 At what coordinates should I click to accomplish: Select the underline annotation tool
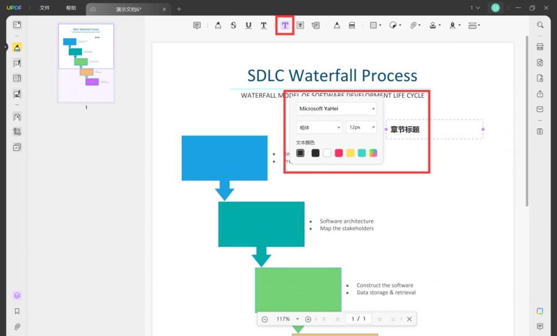[x=249, y=25]
